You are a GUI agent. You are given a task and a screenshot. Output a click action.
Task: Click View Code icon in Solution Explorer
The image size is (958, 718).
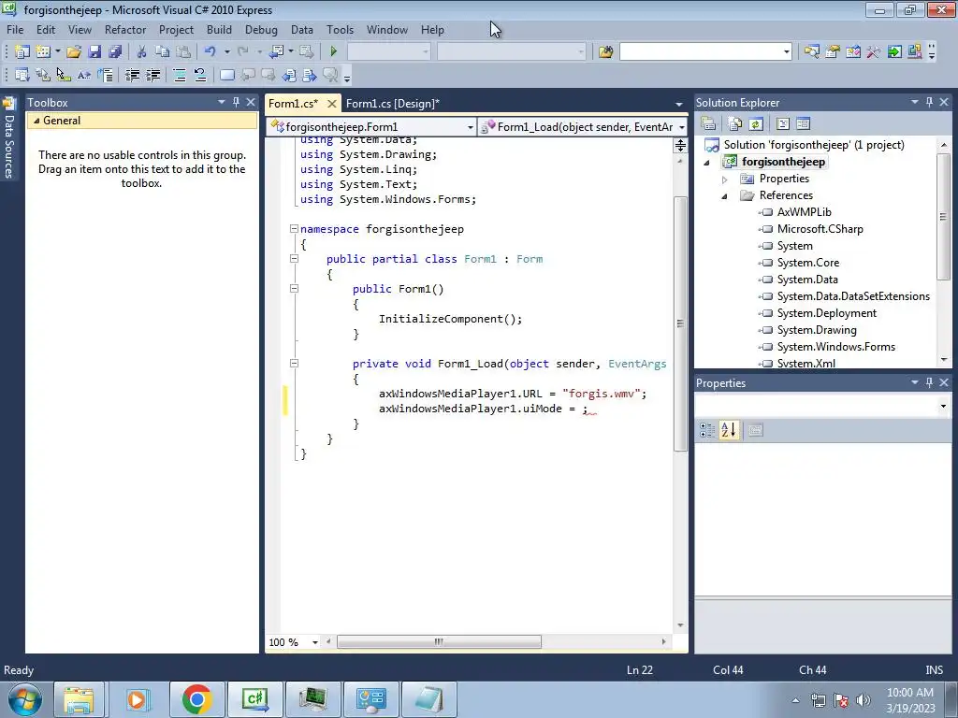coord(783,124)
